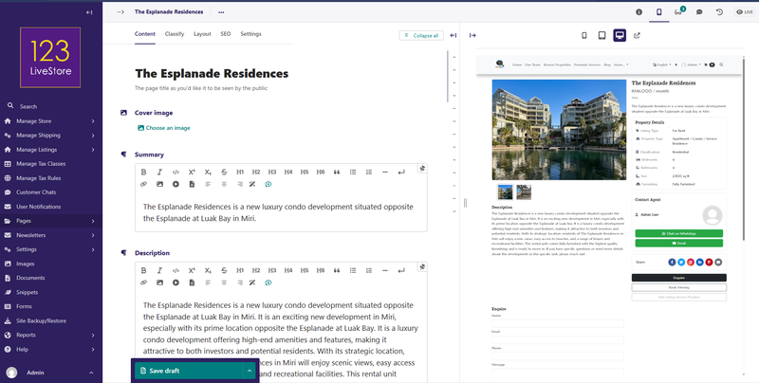The height and width of the screenshot is (383, 759).
Task: Click the info icon in top bar
Action: [639, 12]
